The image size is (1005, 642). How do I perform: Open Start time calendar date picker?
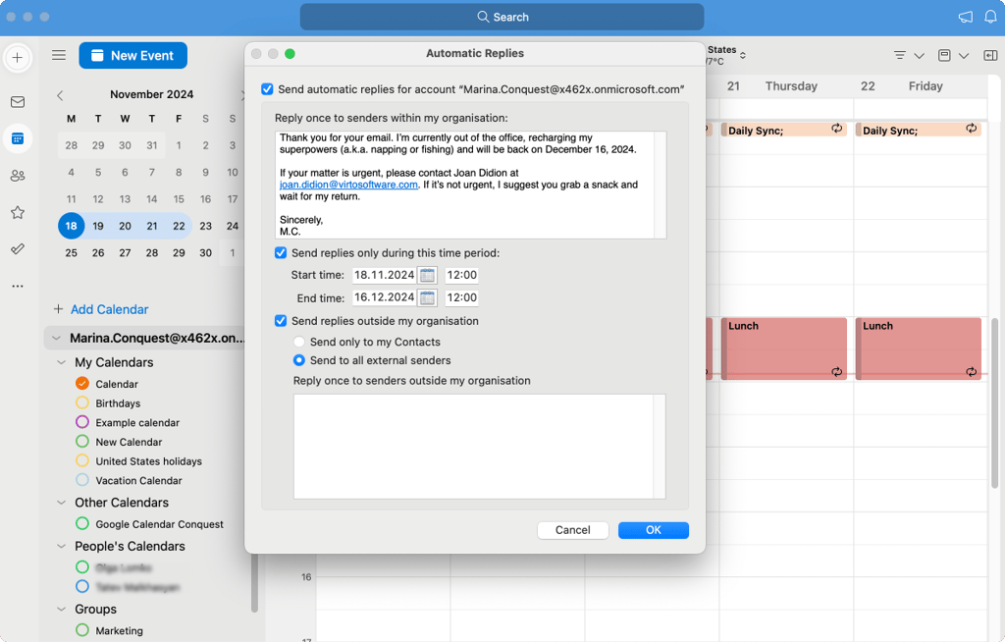click(428, 275)
